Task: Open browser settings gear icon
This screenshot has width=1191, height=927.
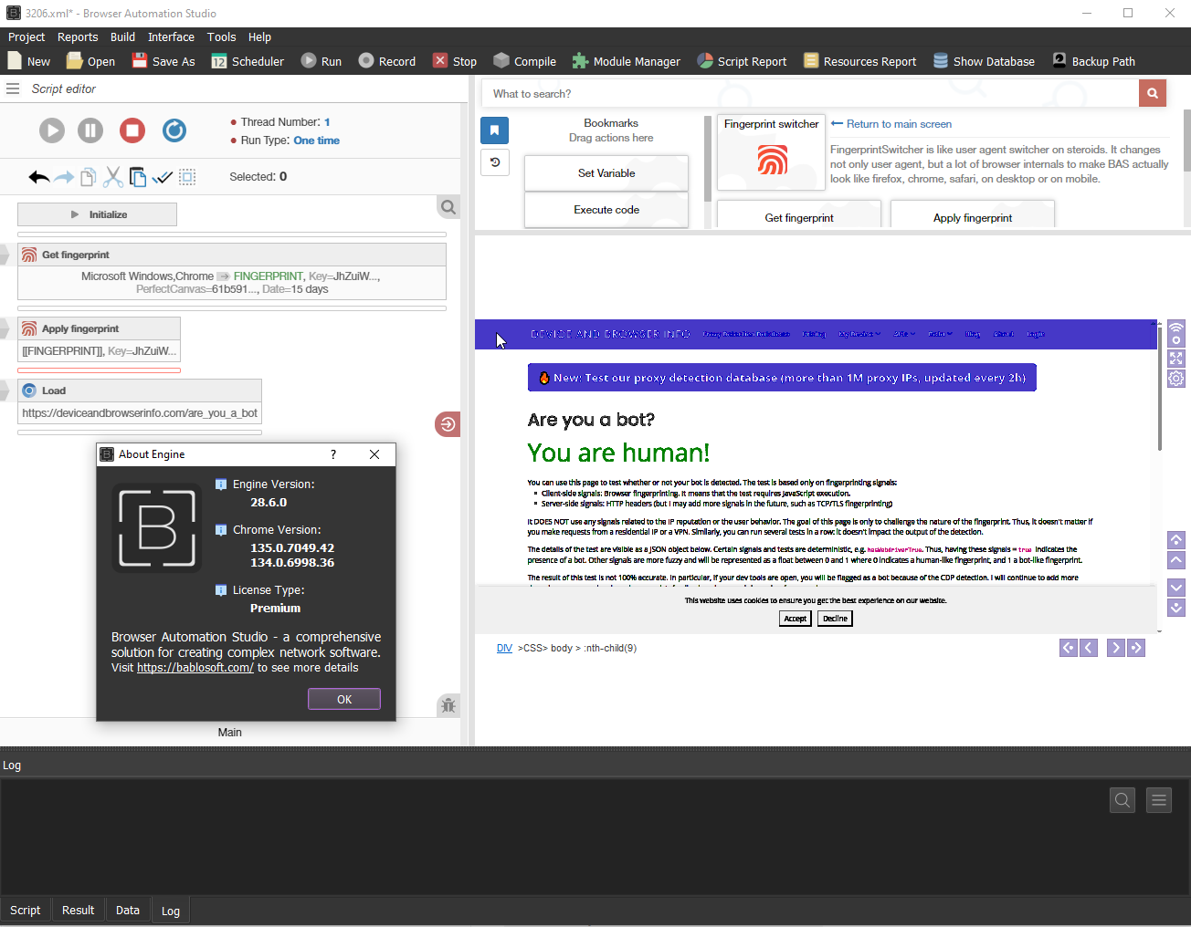Action: (x=1176, y=379)
